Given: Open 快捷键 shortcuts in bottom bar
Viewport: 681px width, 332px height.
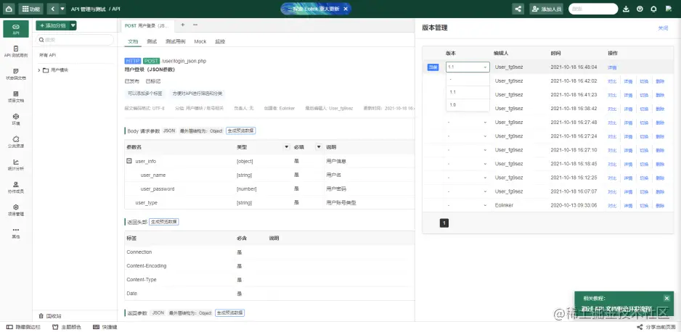Looking at the screenshot, I should pos(105,327).
